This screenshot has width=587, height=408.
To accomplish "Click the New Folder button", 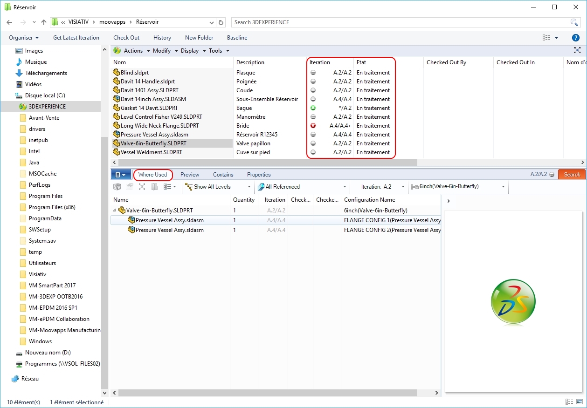I will point(199,38).
